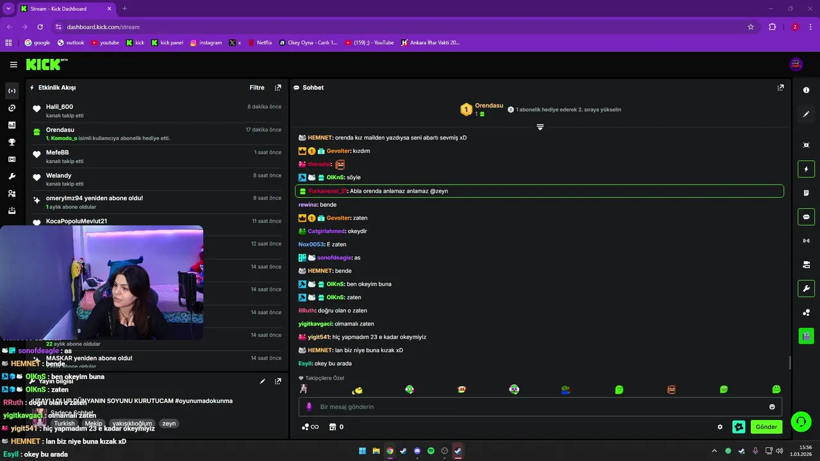Screen dimensions: 820x461
Task: Open a new browser tab
Action: point(124,9)
